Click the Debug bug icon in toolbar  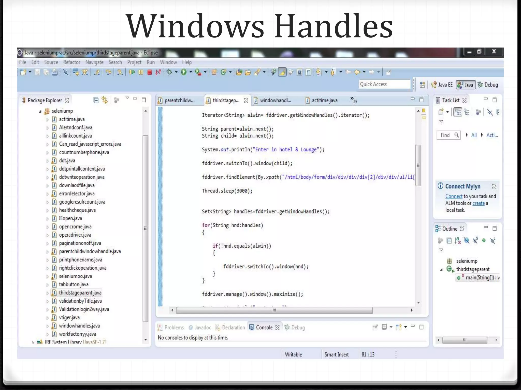tap(169, 72)
